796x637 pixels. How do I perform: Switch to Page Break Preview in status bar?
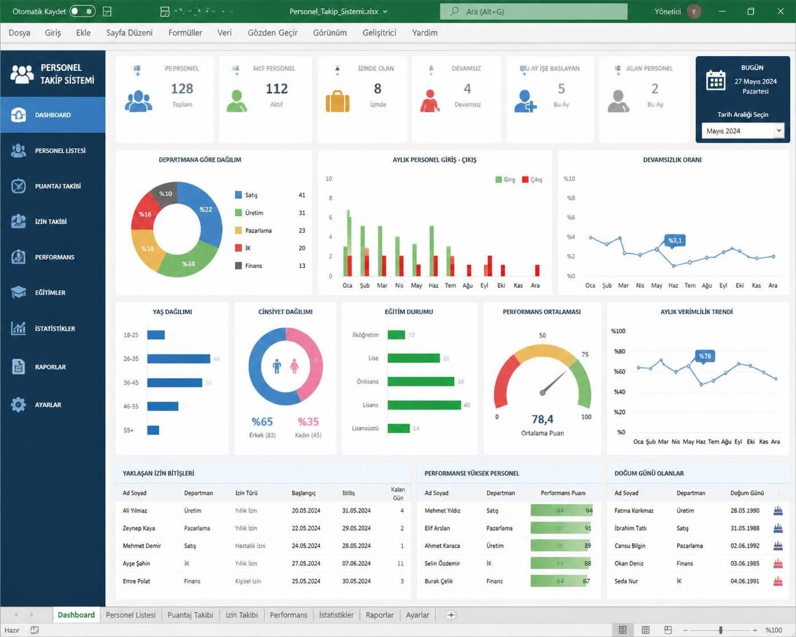pos(668,630)
